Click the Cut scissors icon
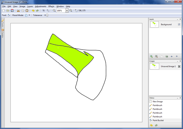Image resolution: width=183 pixels, height=129 pixels. coord(18,10)
